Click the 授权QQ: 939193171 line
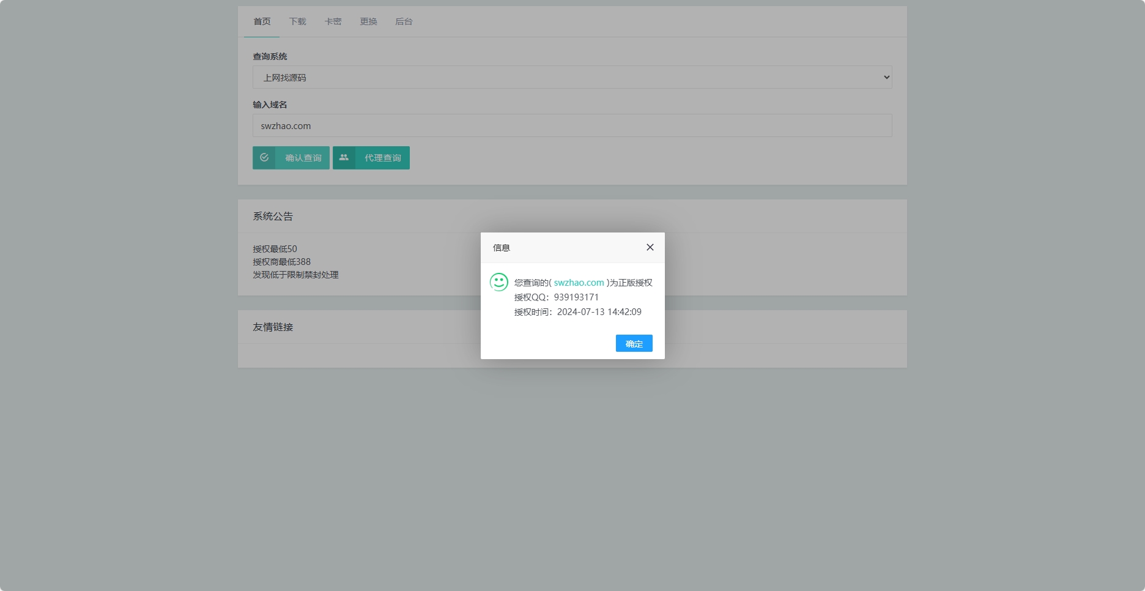 [x=557, y=297]
